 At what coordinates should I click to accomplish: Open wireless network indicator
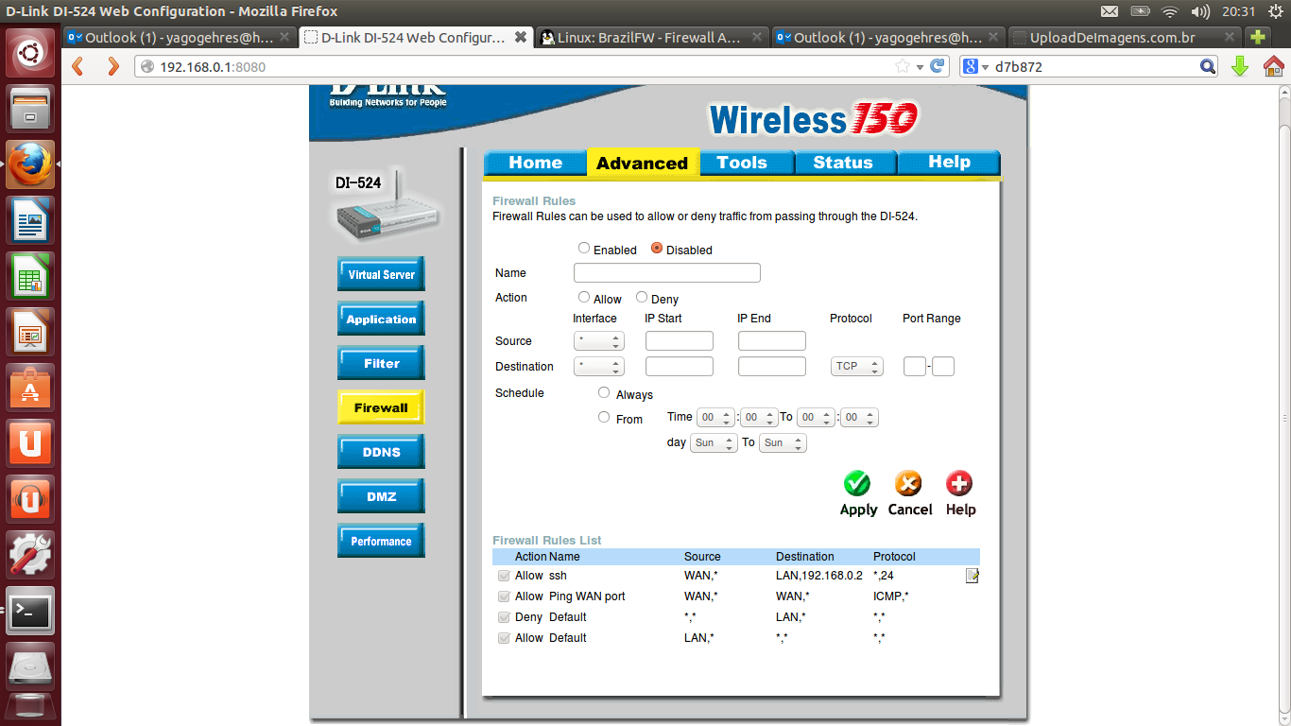coord(1170,11)
